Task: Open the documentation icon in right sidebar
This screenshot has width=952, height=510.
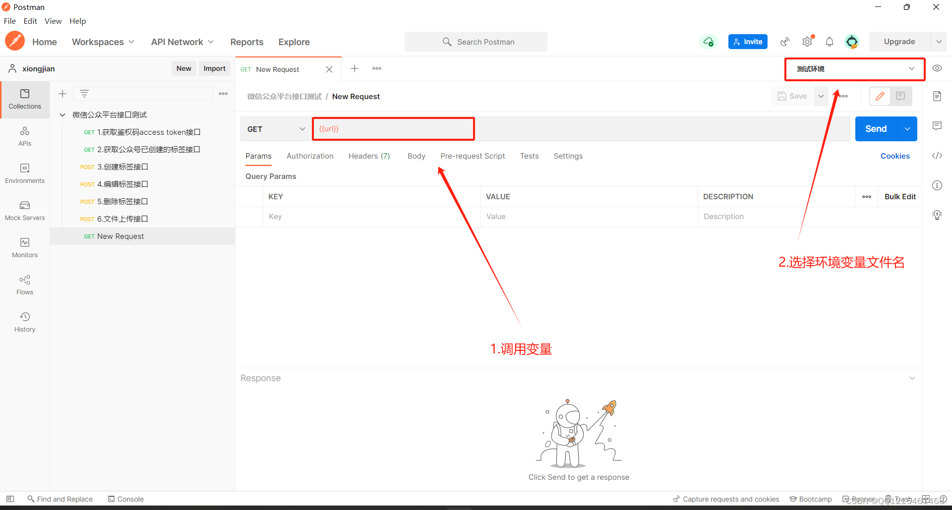Action: [x=937, y=96]
